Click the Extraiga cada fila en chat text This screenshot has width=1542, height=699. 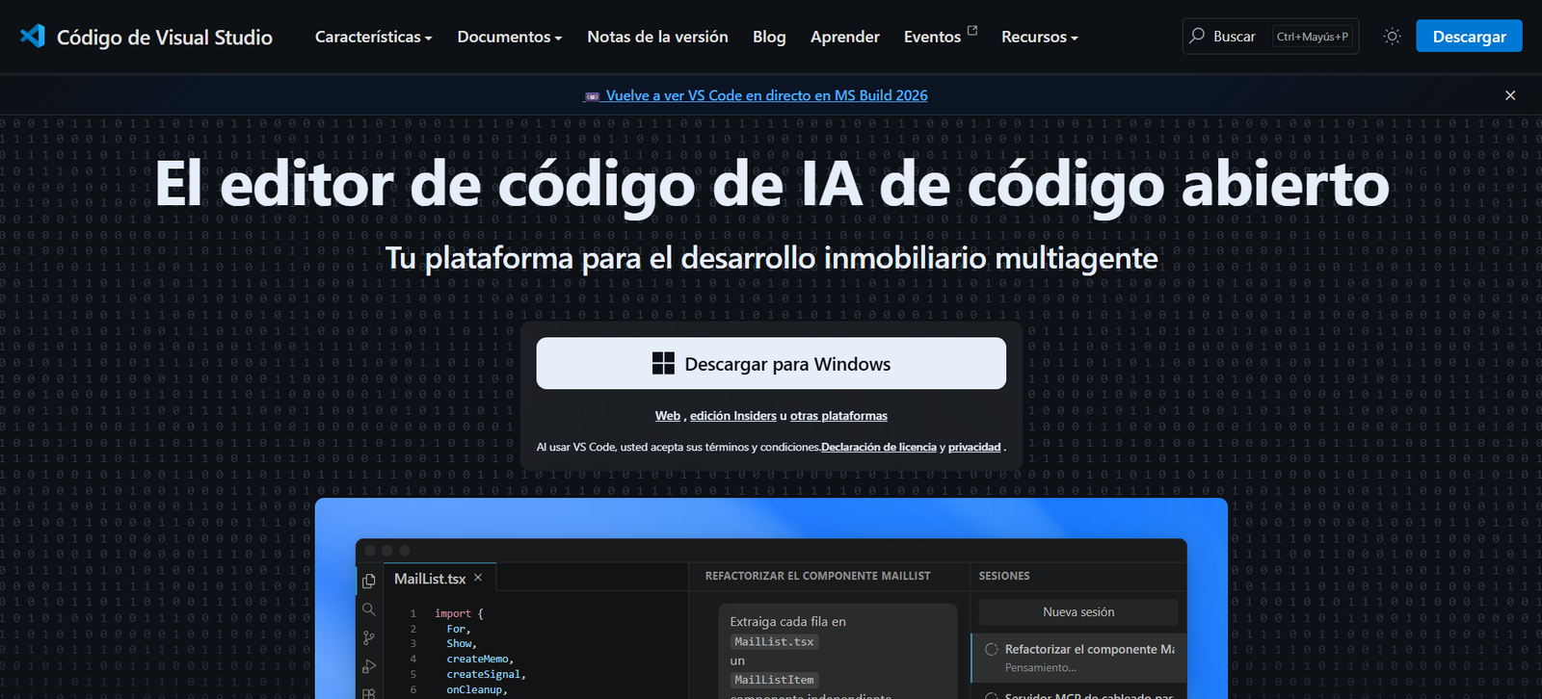click(788, 622)
